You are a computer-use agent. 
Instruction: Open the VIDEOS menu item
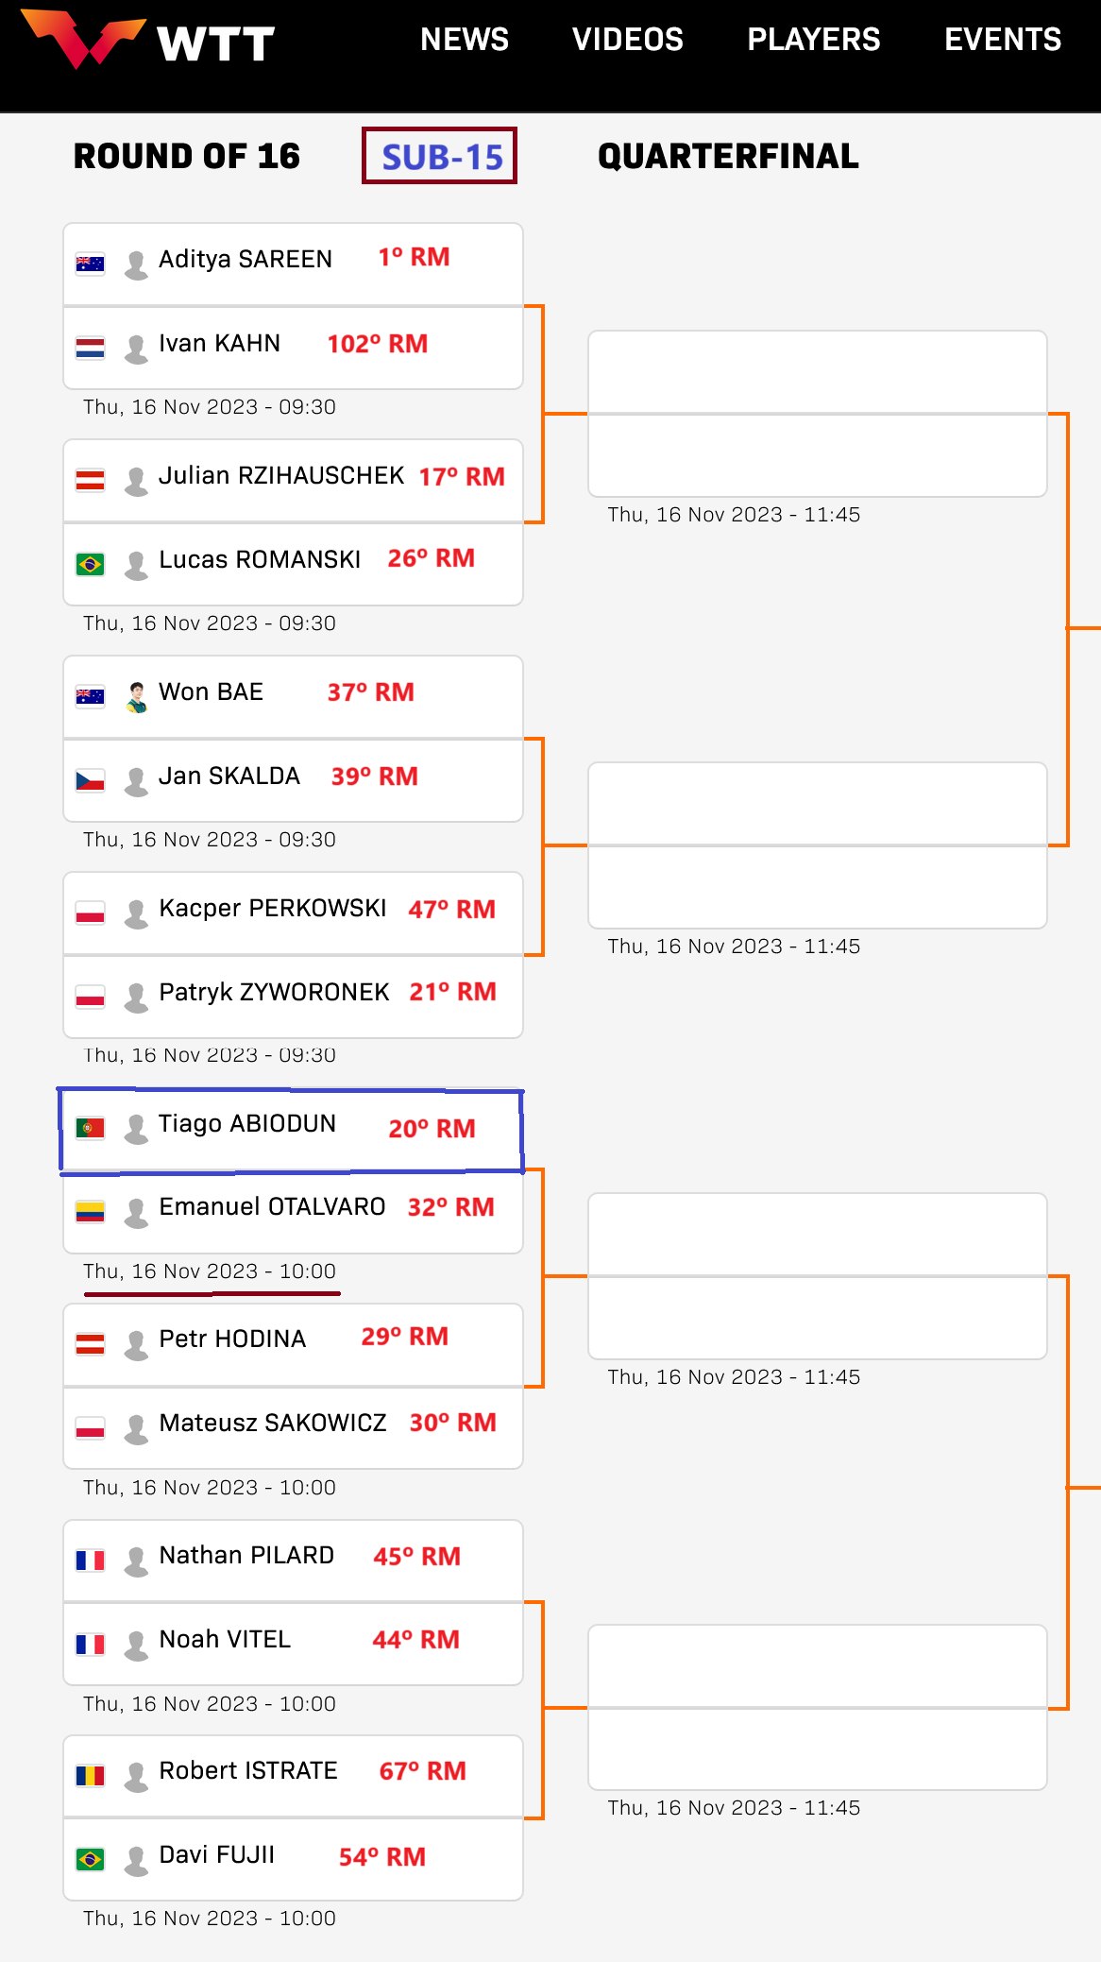[x=628, y=40]
